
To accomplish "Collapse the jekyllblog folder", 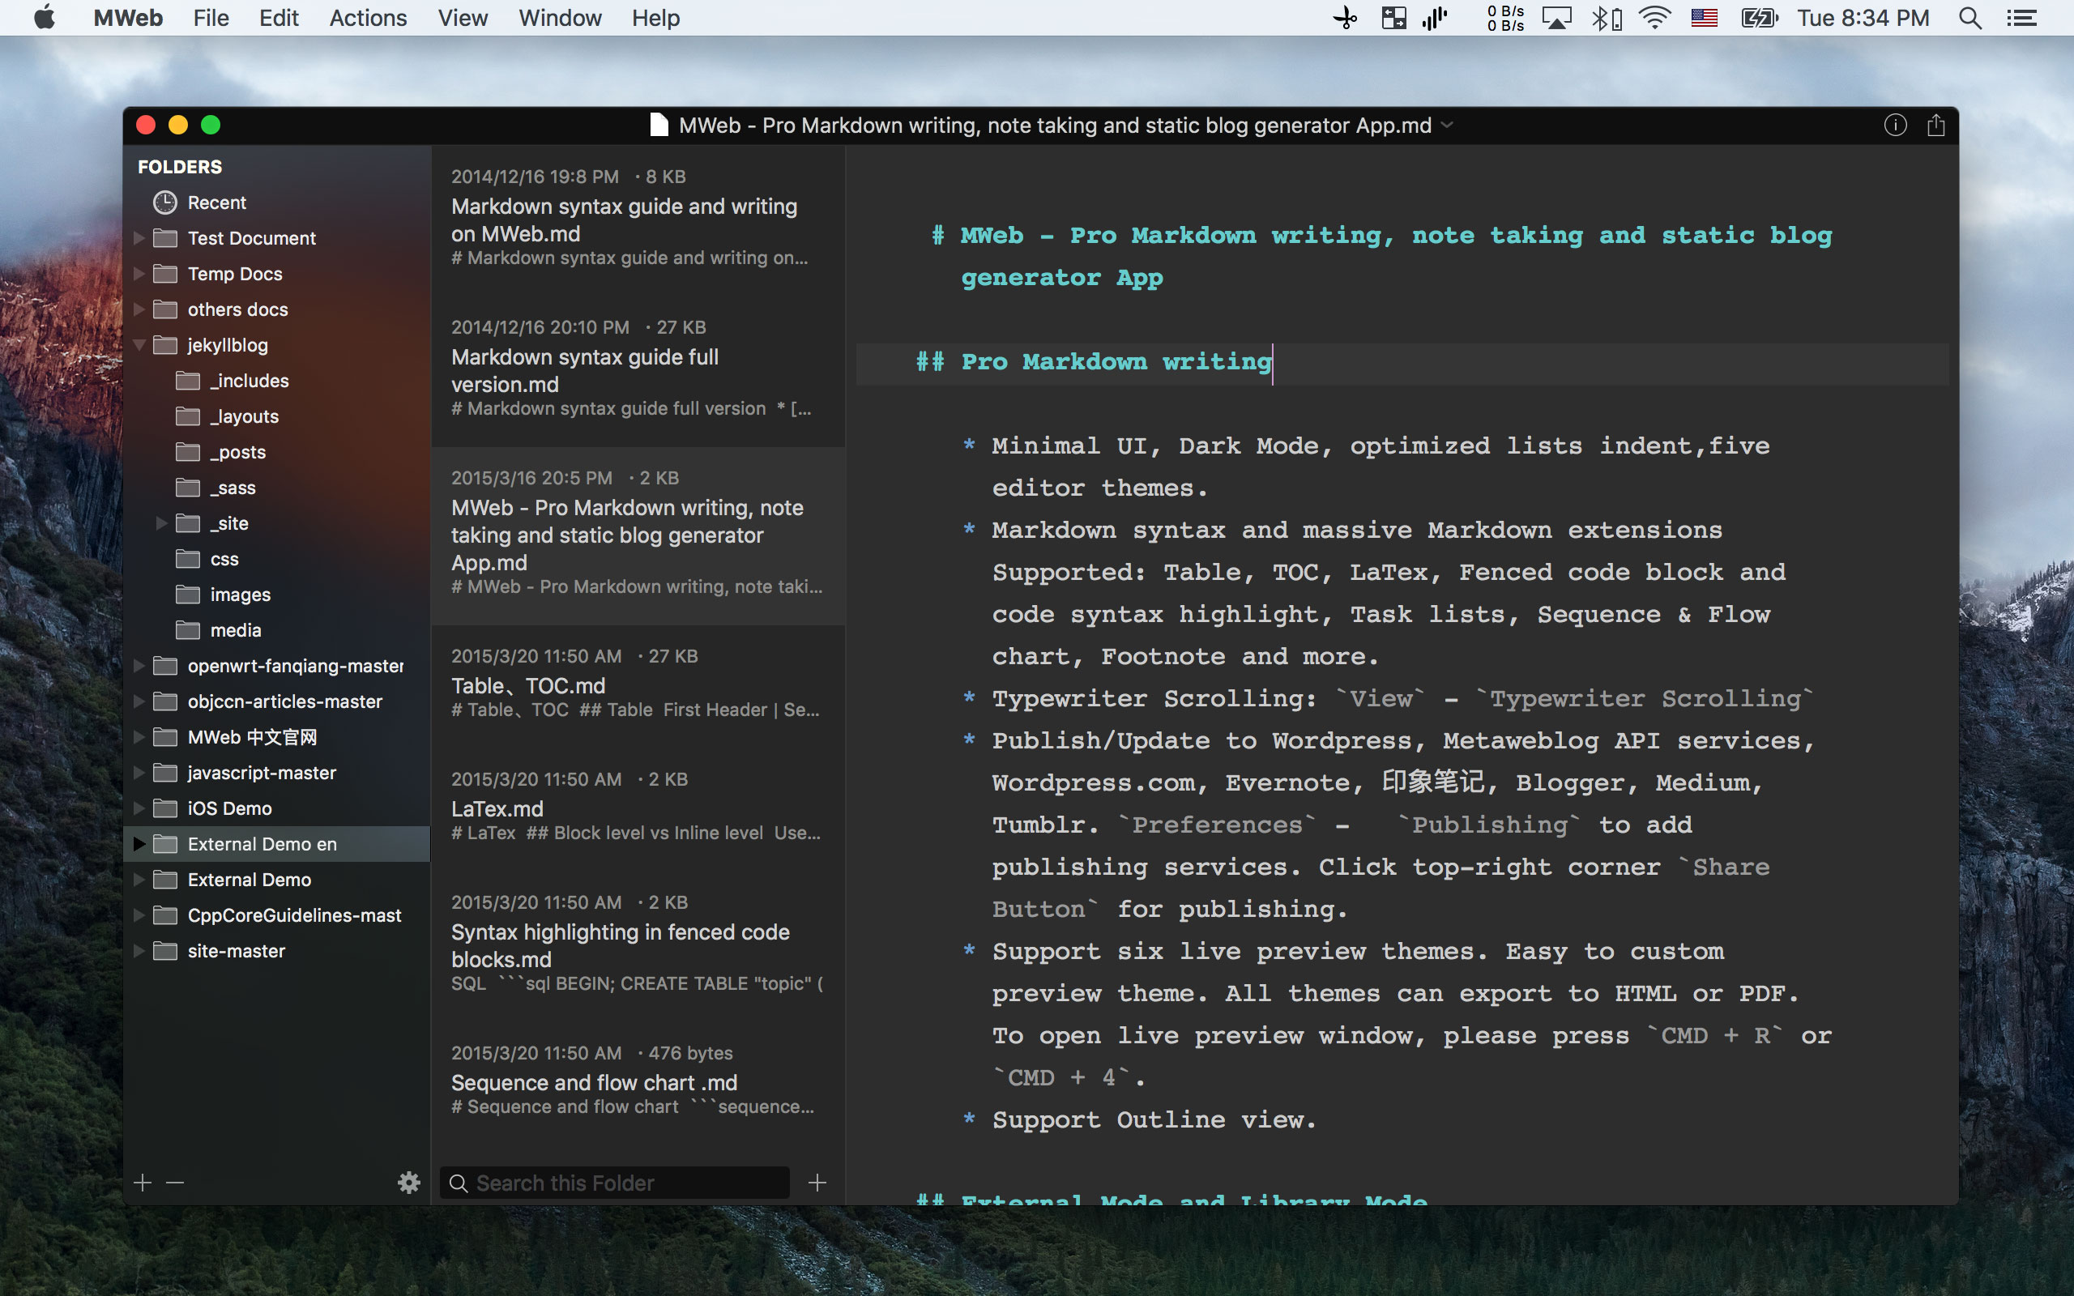I will coord(139,344).
